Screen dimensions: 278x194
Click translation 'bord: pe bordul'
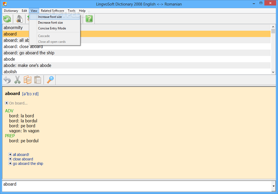(x=24, y=141)
